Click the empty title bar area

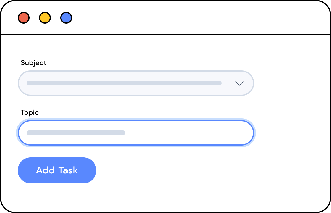[201, 18]
